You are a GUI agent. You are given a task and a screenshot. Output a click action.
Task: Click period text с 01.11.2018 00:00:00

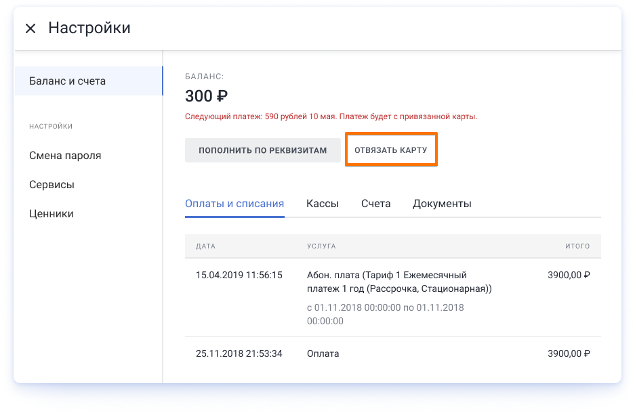point(385,314)
